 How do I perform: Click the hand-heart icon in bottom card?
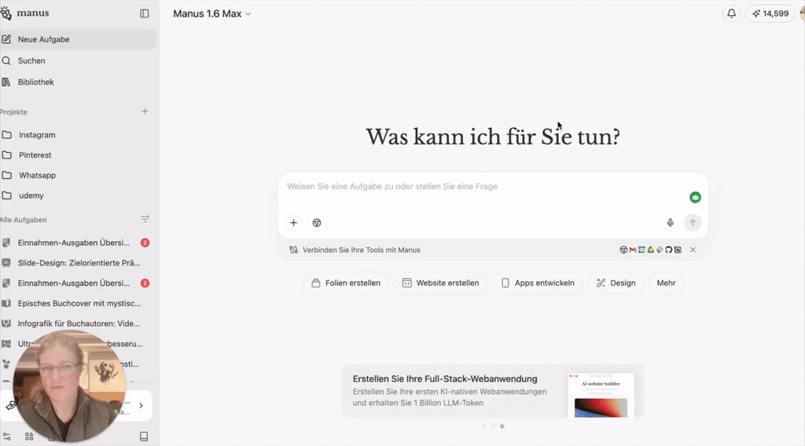[10, 405]
